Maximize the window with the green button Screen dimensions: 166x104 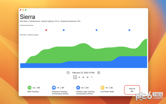[26, 10]
